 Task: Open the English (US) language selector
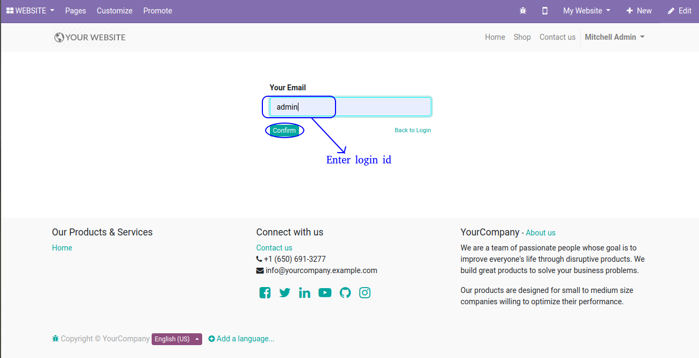click(x=177, y=339)
